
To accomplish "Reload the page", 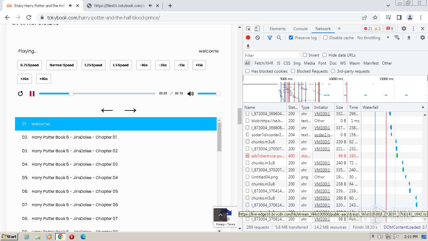I will (29, 17).
